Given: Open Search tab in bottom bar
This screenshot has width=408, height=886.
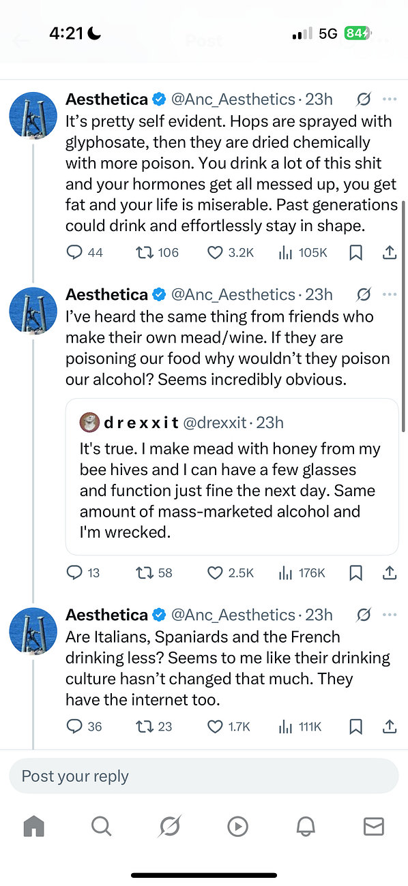Looking at the screenshot, I should [101, 827].
